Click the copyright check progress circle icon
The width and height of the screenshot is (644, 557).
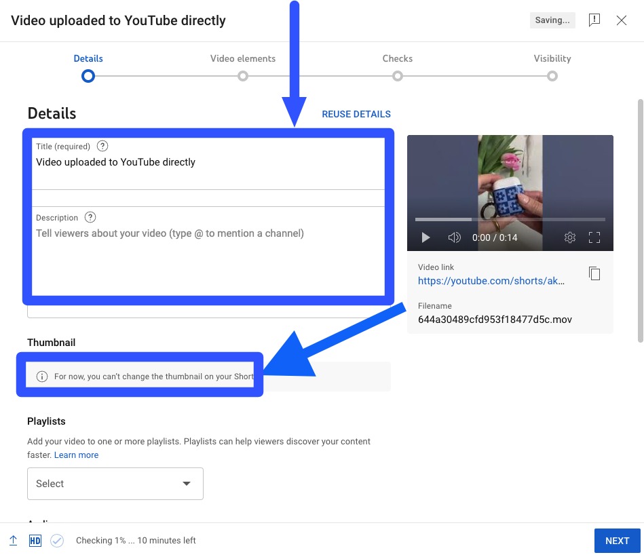coord(57,541)
